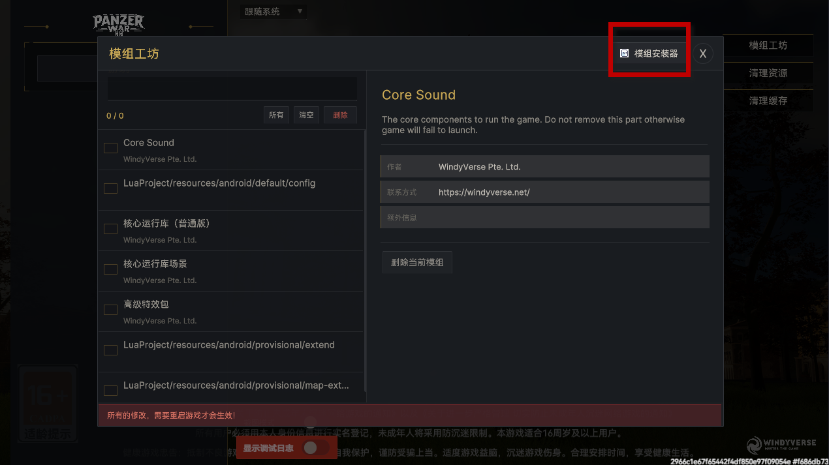The width and height of the screenshot is (829, 465).
Task: Tick the 高级特效包 checkbox
Action: point(111,310)
